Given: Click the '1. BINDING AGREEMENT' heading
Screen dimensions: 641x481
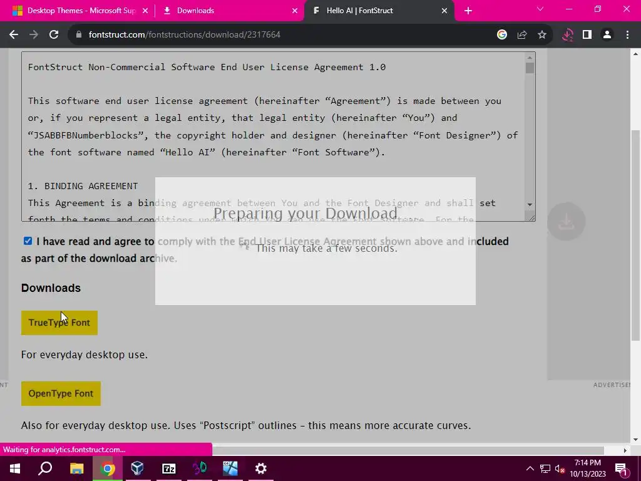Looking at the screenshot, I should [x=83, y=186].
